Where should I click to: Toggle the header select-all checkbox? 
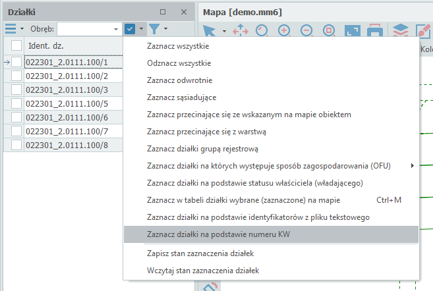click(16, 45)
